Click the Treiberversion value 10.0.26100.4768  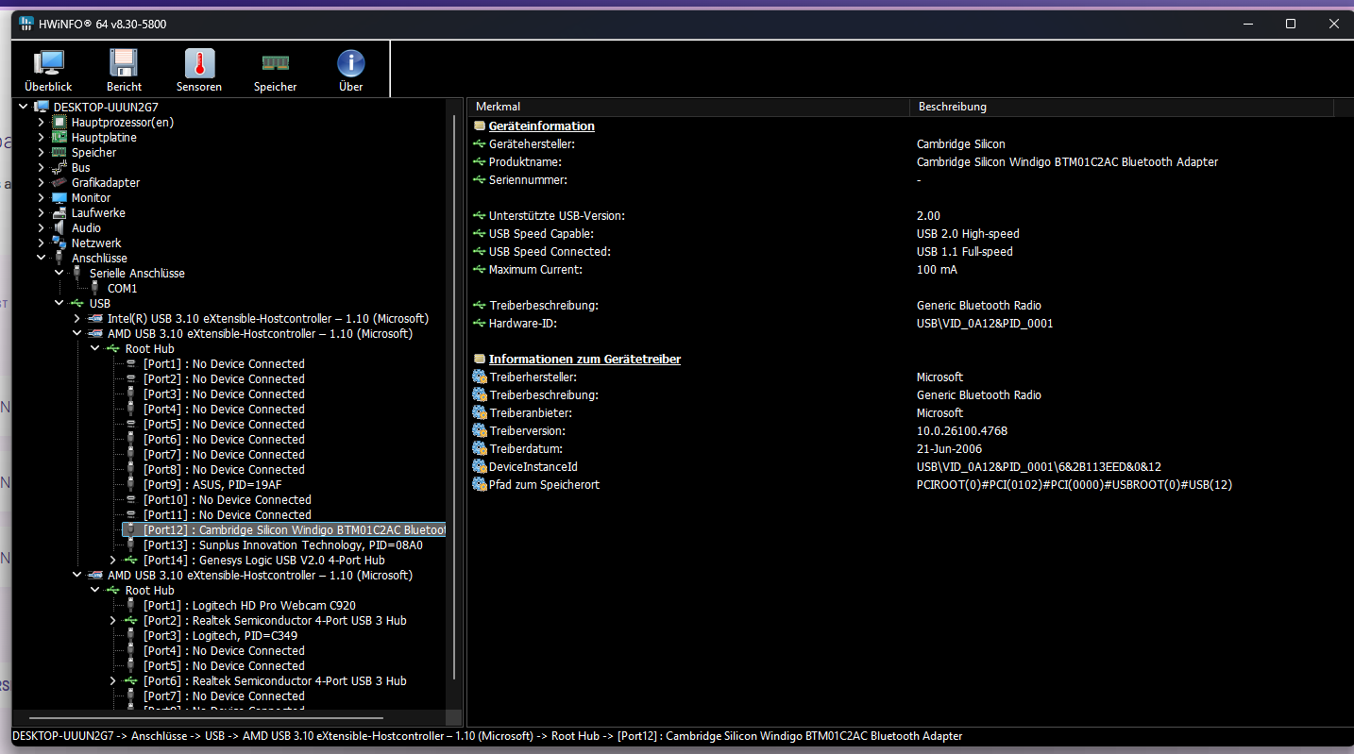[962, 430]
